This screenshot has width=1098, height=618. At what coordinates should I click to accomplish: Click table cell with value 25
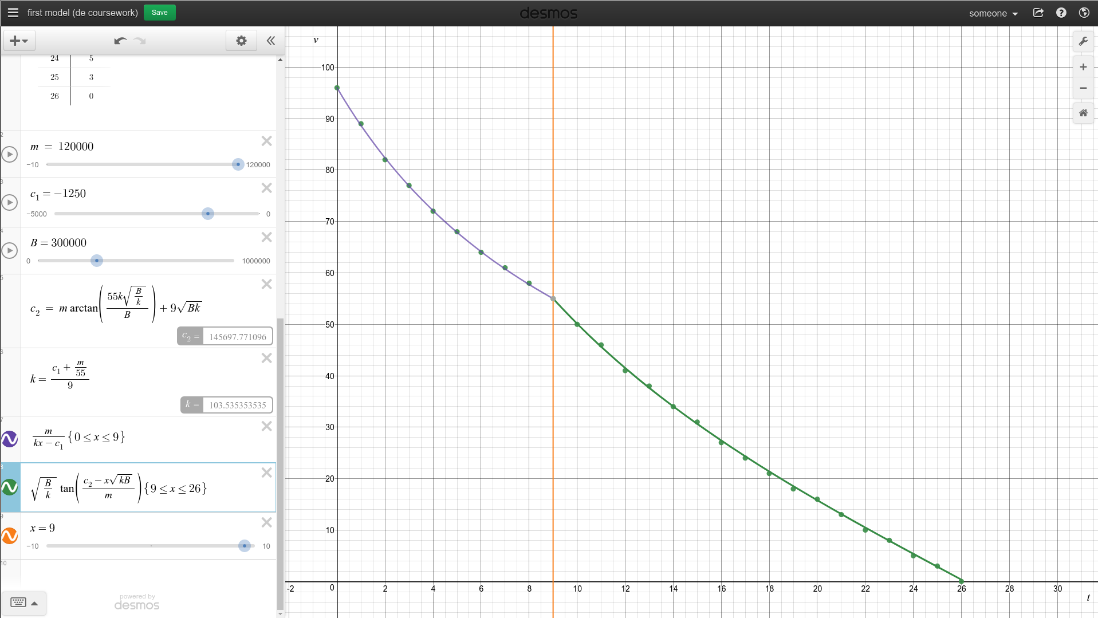point(54,77)
